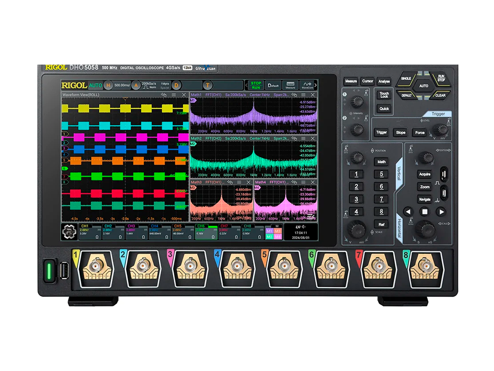This screenshot has width=494, height=371.
Task: Toggle channel 6 with the front-panel 6 key
Action: coord(381,187)
